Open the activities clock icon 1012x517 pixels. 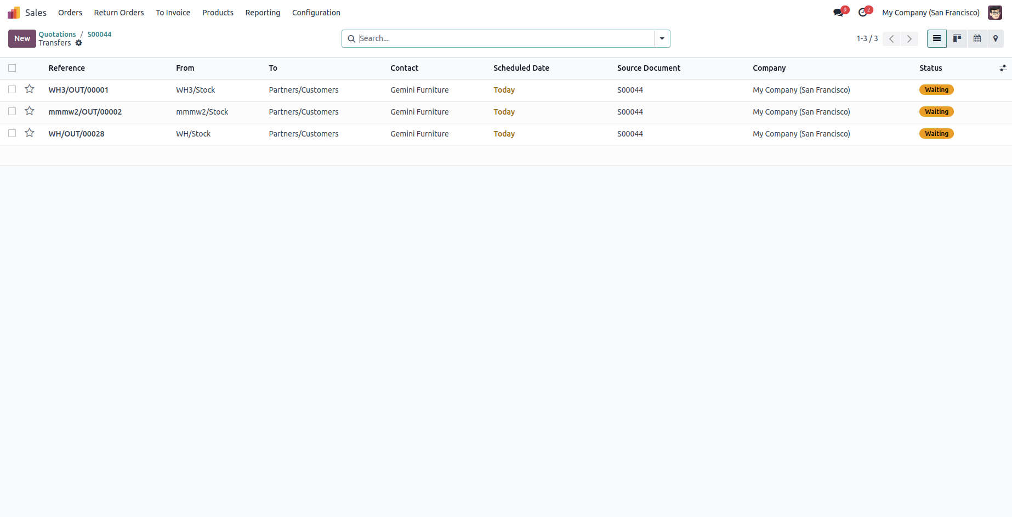coord(863,13)
